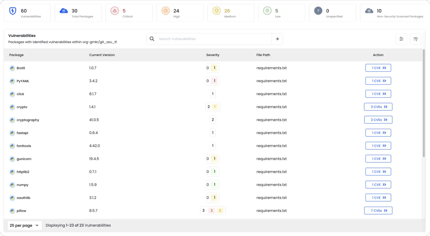Open the 1 CVE button for PyYAML

tap(378, 81)
